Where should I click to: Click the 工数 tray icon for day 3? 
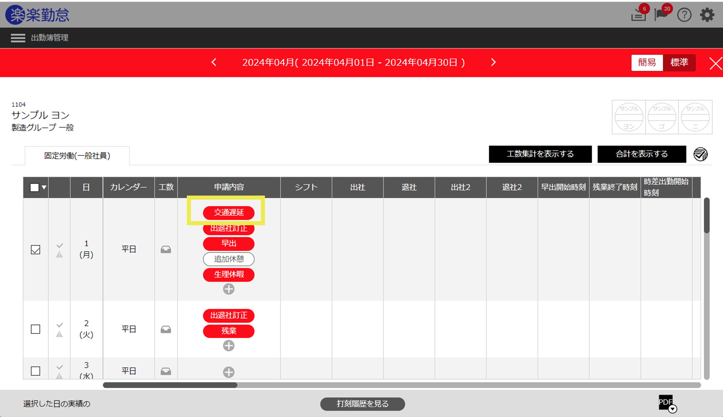tap(166, 371)
